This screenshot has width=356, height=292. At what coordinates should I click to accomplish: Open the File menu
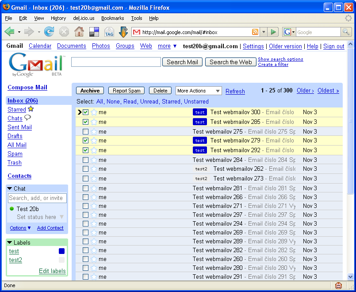[x=8, y=18]
